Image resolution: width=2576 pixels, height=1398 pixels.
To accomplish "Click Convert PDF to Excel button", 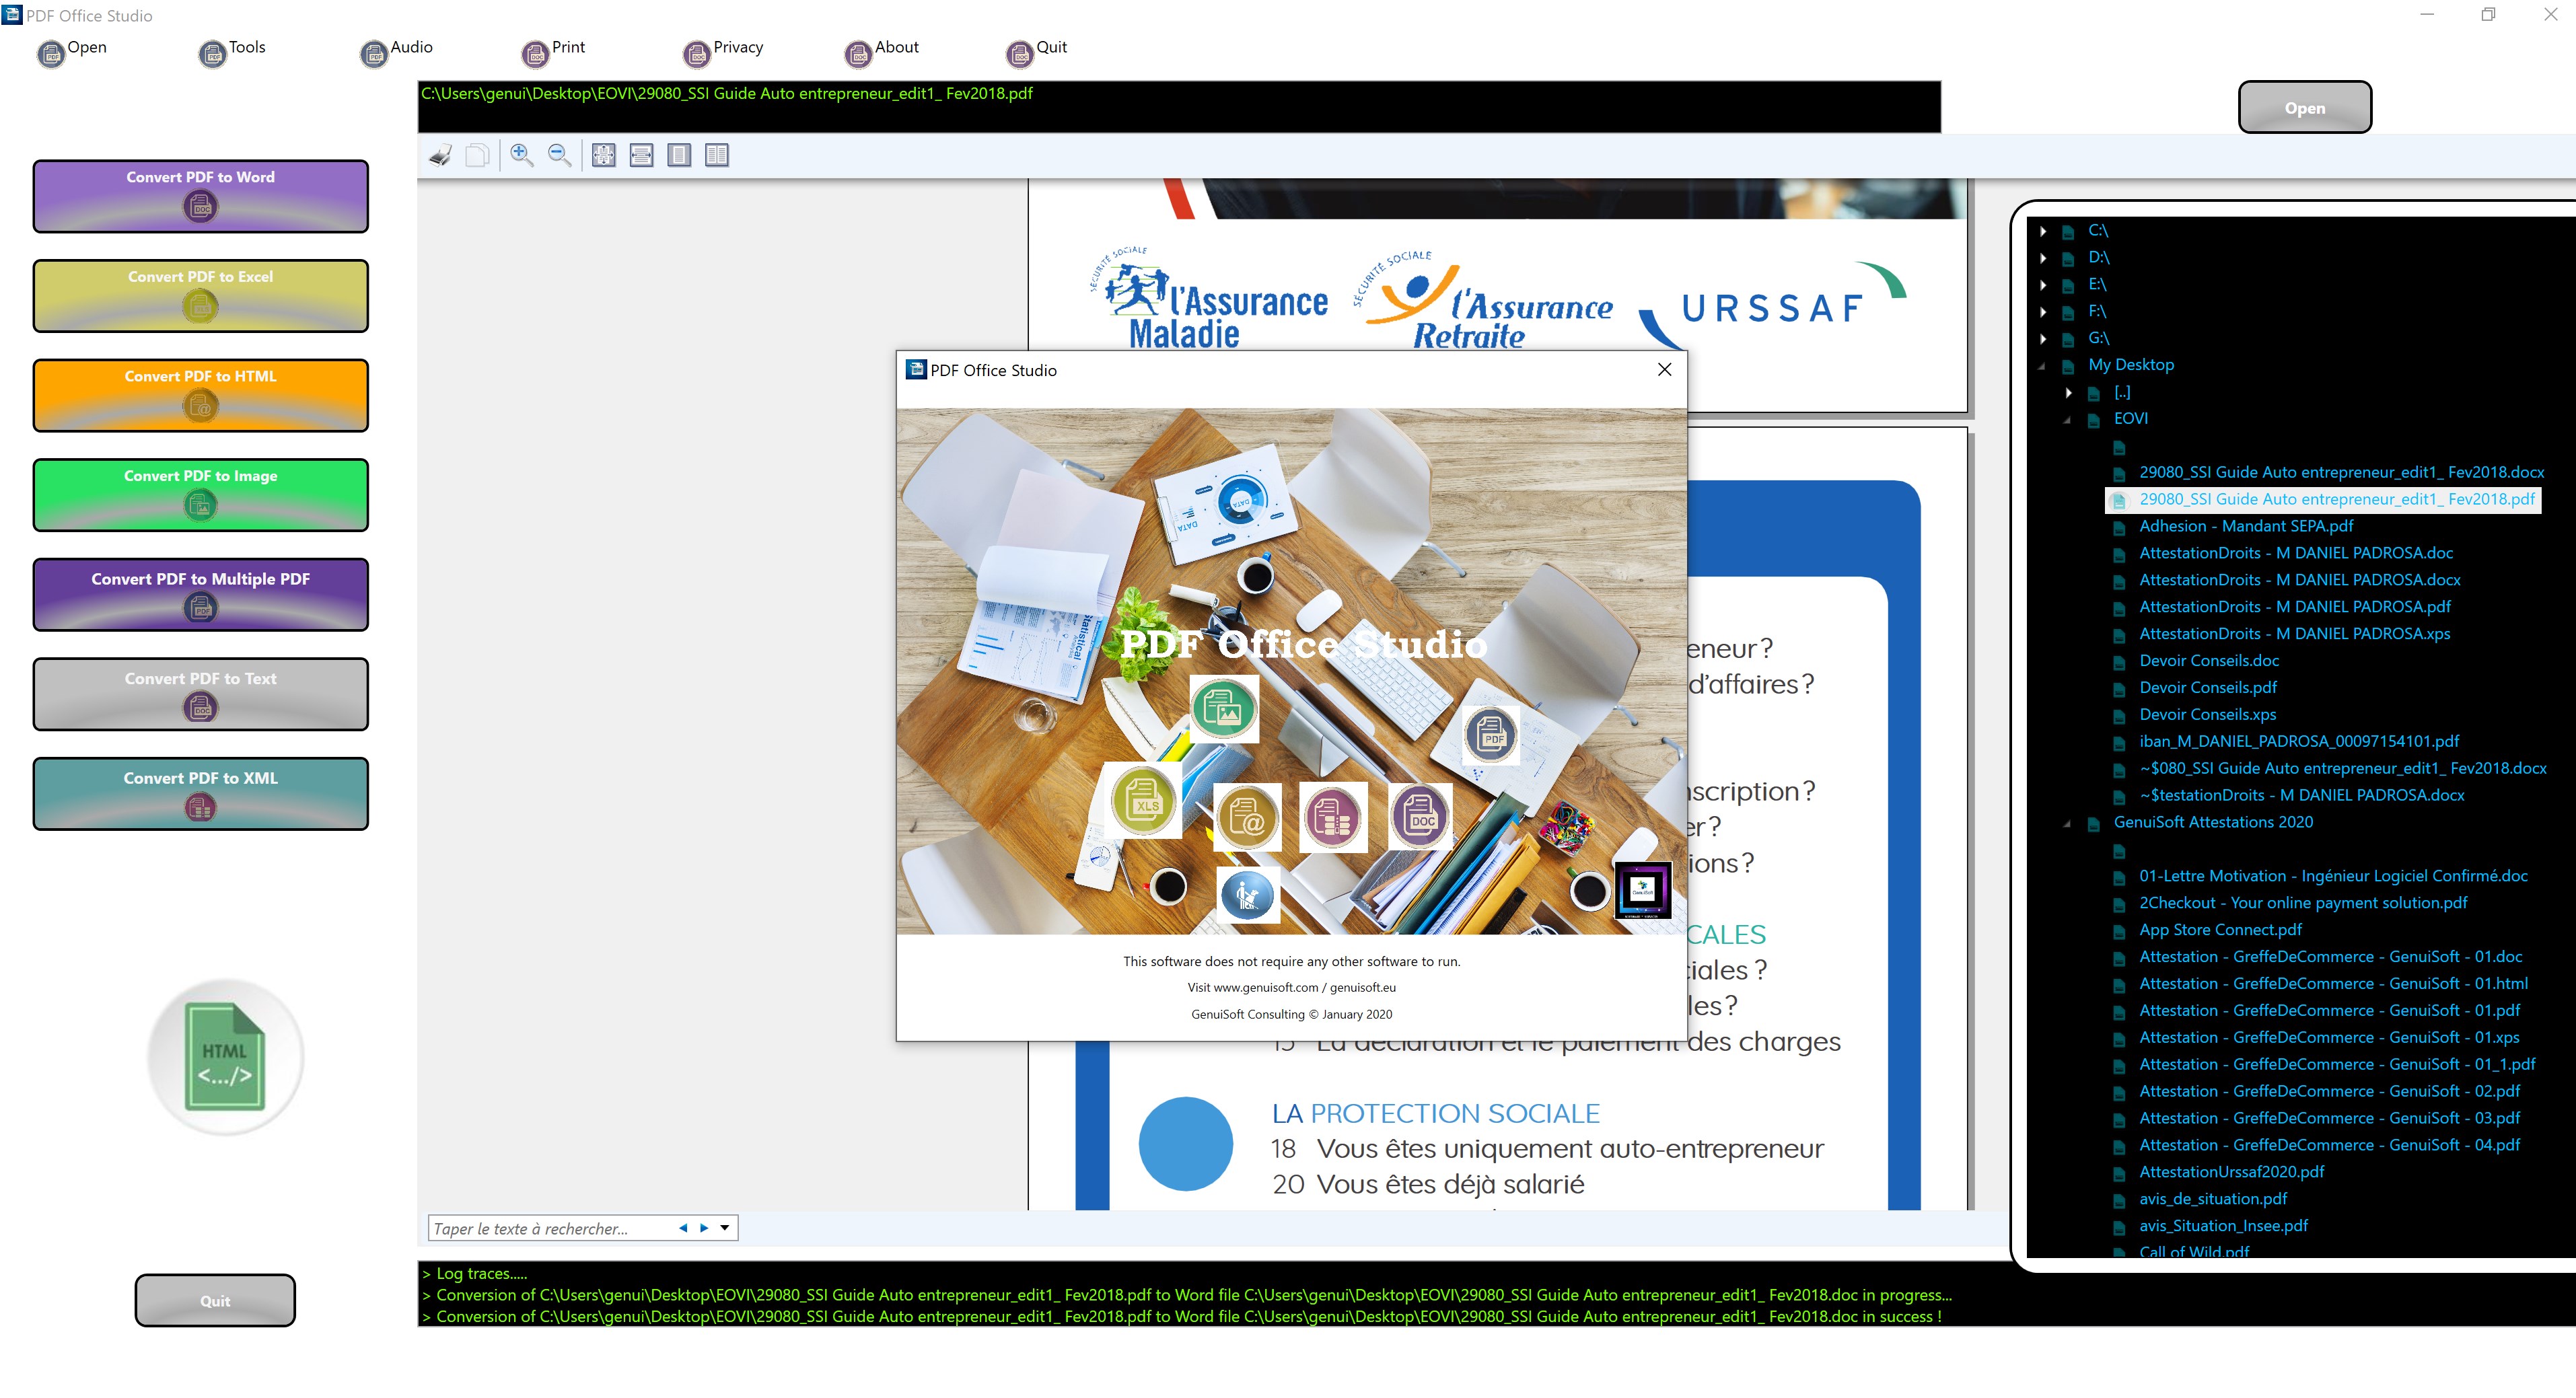I will pos(200,296).
